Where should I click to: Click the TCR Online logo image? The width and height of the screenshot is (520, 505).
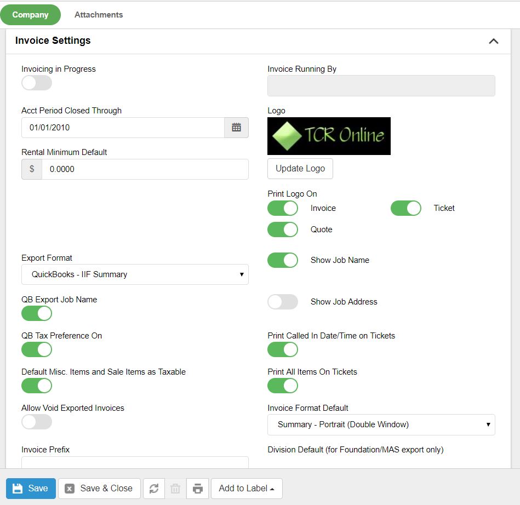pos(329,136)
